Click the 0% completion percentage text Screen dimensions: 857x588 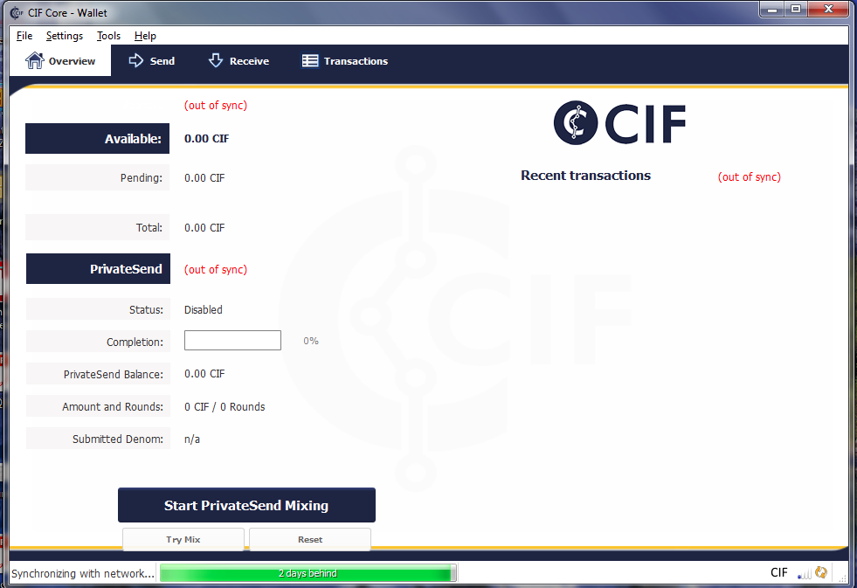[x=311, y=341]
